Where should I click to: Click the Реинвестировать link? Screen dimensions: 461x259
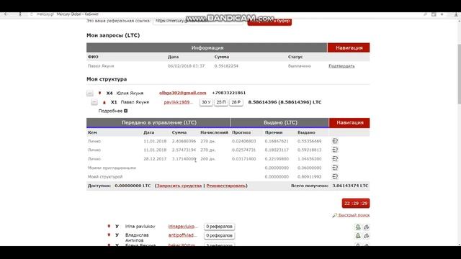coord(226,186)
